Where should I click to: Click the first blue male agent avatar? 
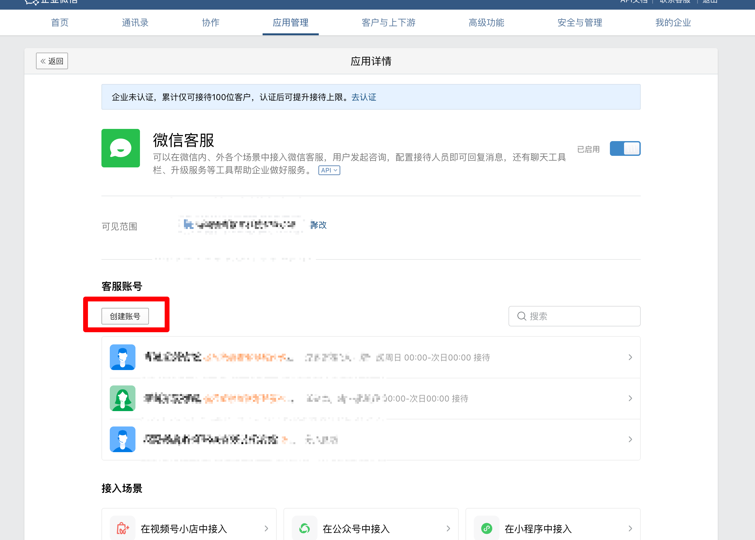(123, 357)
